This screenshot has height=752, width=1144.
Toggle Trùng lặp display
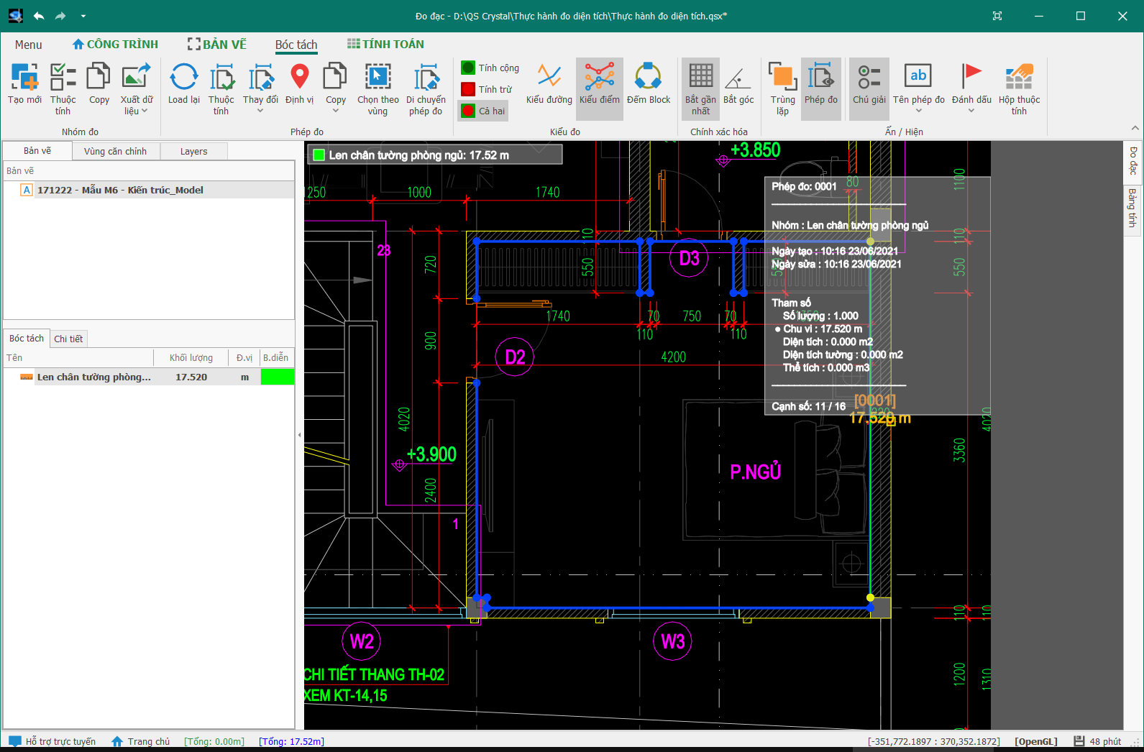(x=782, y=88)
